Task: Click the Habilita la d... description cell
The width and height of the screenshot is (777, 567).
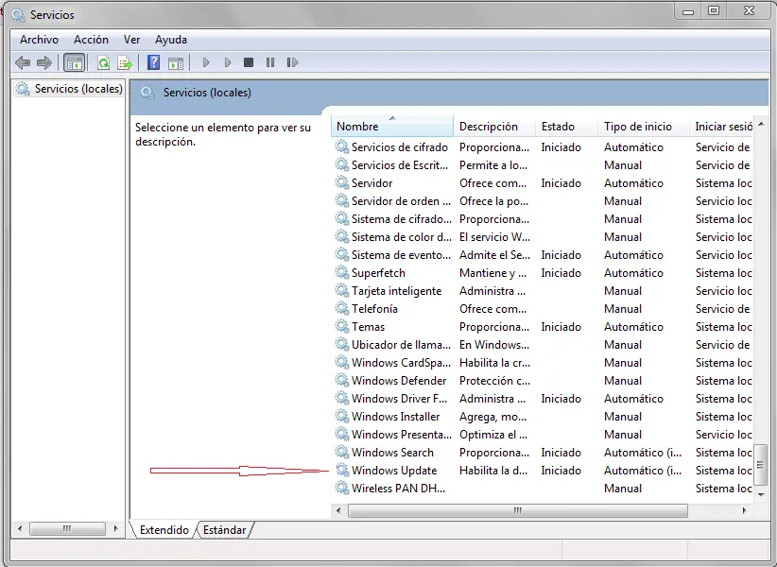Action: point(493,470)
